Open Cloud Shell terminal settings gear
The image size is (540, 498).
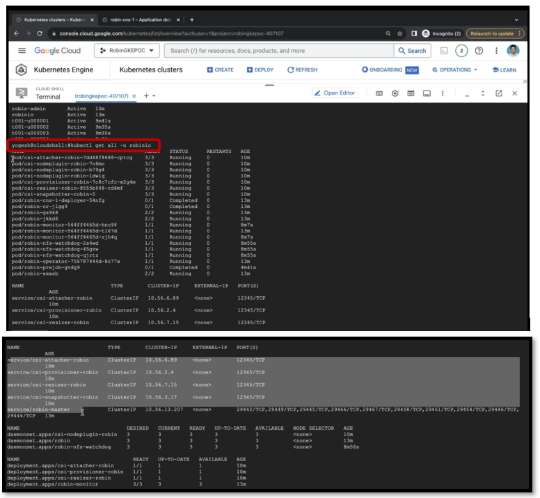(x=395, y=93)
